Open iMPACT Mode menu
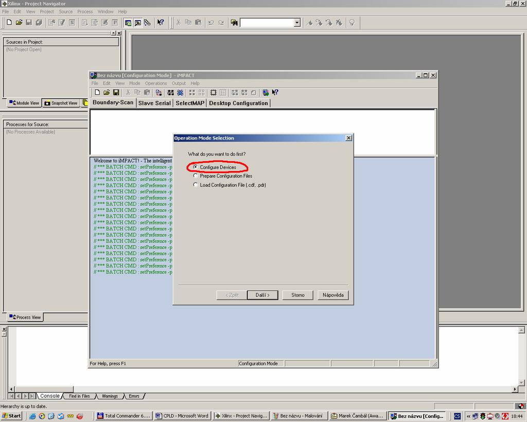527x422 pixels. pos(134,83)
